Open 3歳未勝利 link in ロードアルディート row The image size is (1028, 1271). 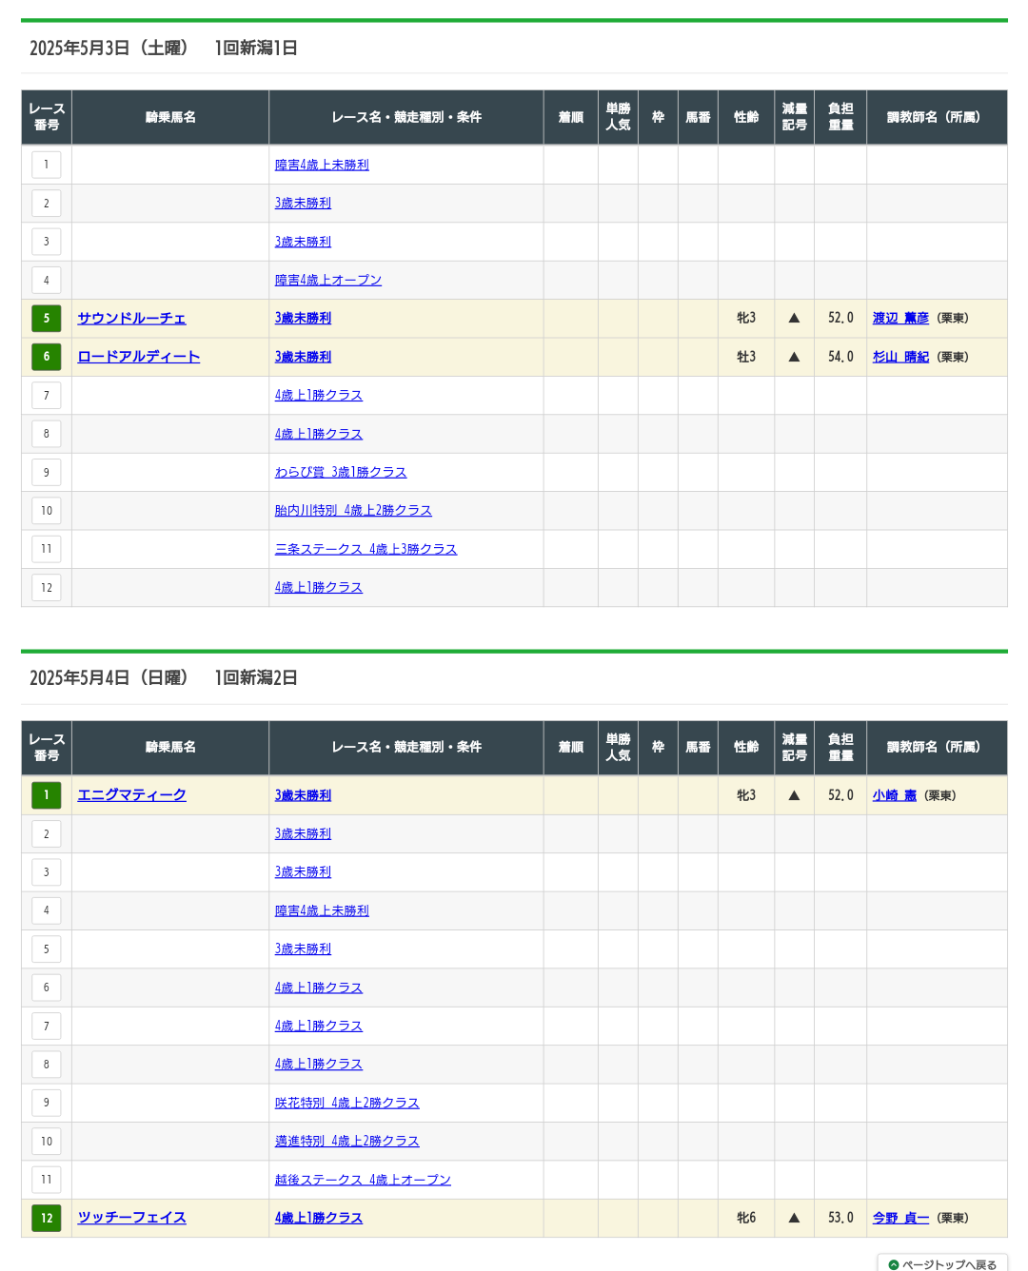click(x=303, y=357)
